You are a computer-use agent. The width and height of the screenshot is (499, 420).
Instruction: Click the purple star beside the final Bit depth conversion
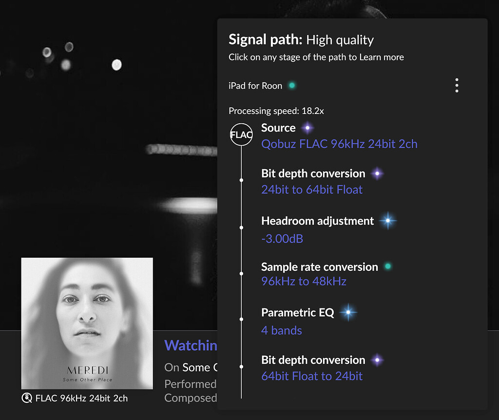coord(377,360)
